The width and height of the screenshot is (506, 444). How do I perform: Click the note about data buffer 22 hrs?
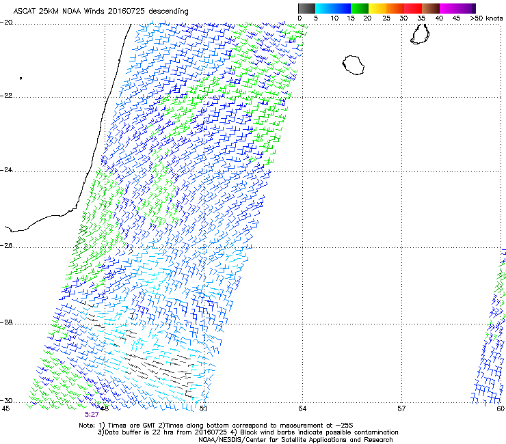click(x=248, y=432)
